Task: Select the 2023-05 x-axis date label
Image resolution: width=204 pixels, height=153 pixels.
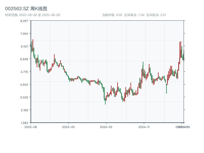Action: [68, 127]
